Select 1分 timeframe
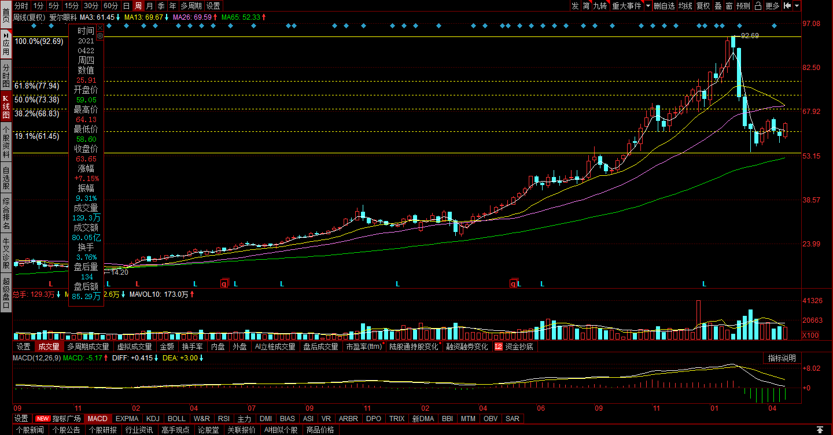 [38, 6]
